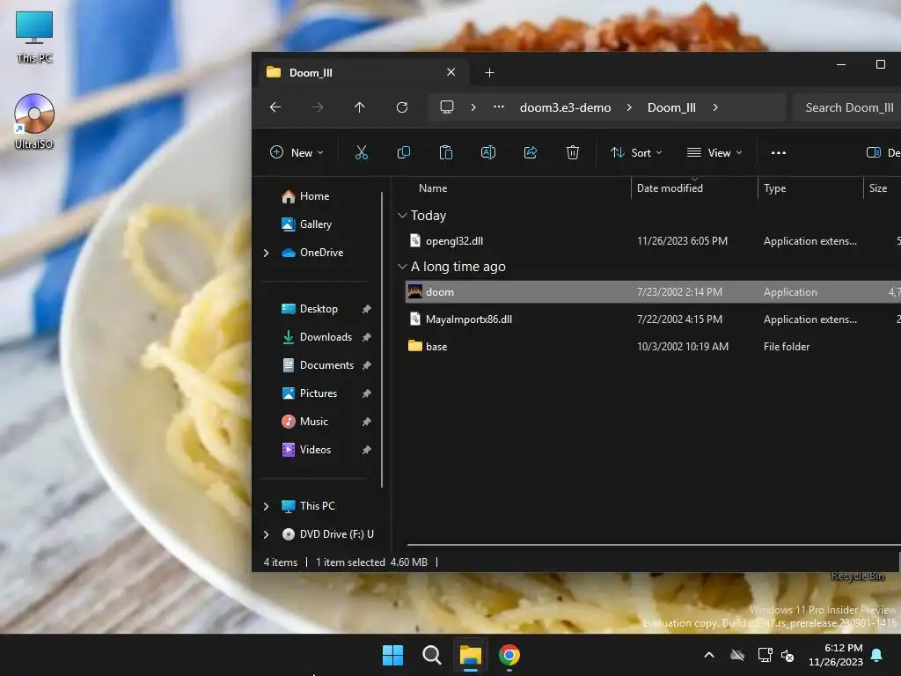Screen dimensions: 901x676
Task: Open the This PC desktop icon
Action: (34, 37)
